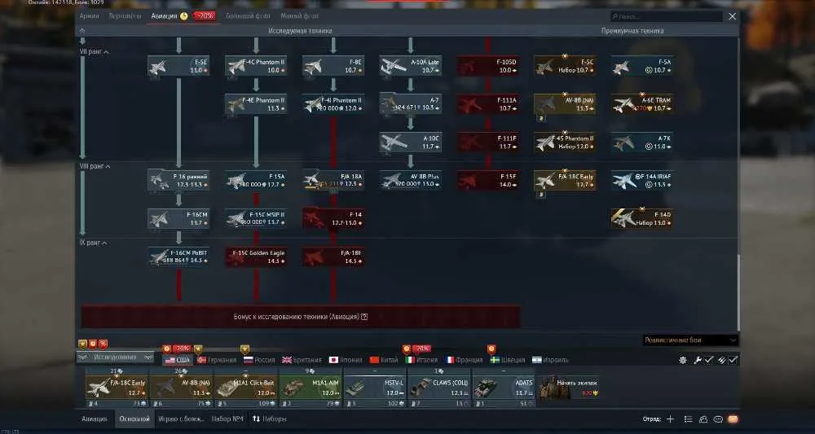
Task: Add squad member with plus icon
Action: pyautogui.click(x=671, y=419)
